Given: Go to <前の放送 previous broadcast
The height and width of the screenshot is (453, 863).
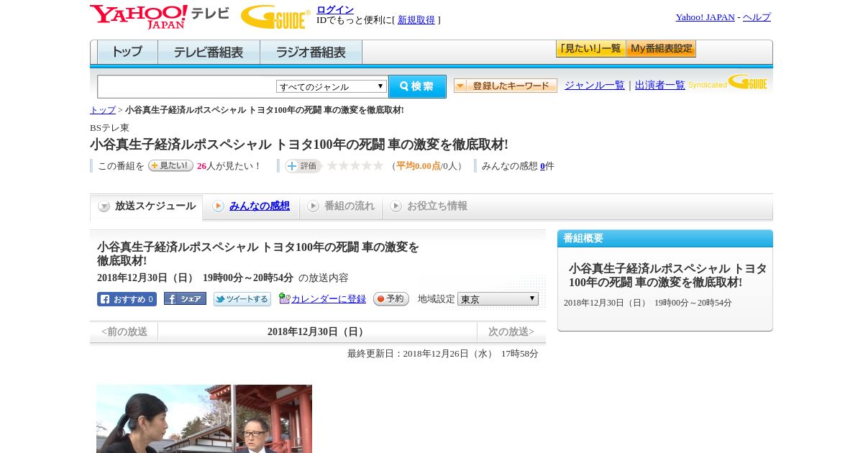Looking at the screenshot, I should pos(124,331).
